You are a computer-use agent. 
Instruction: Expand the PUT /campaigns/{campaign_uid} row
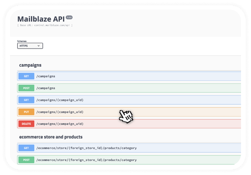point(129,112)
